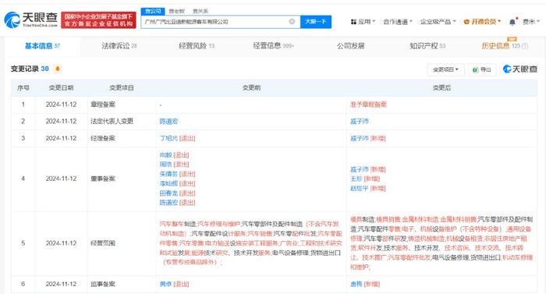Click 章程备案 in row 1
Screen dimensions: 546x294
pos(103,104)
